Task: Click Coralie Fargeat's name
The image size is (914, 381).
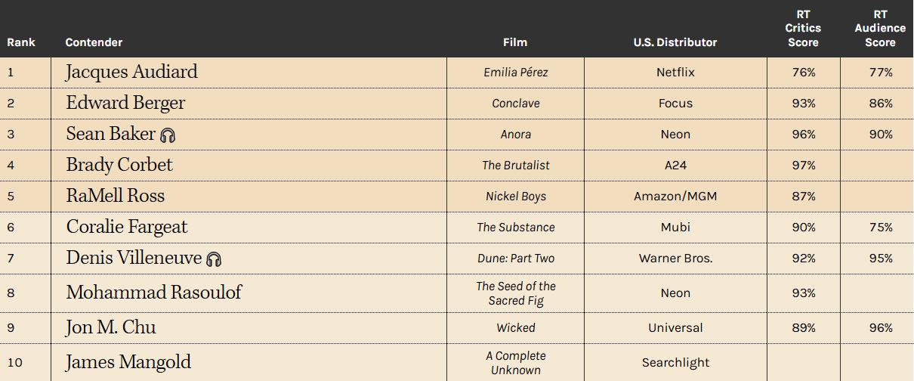Action: click(127, 227)
